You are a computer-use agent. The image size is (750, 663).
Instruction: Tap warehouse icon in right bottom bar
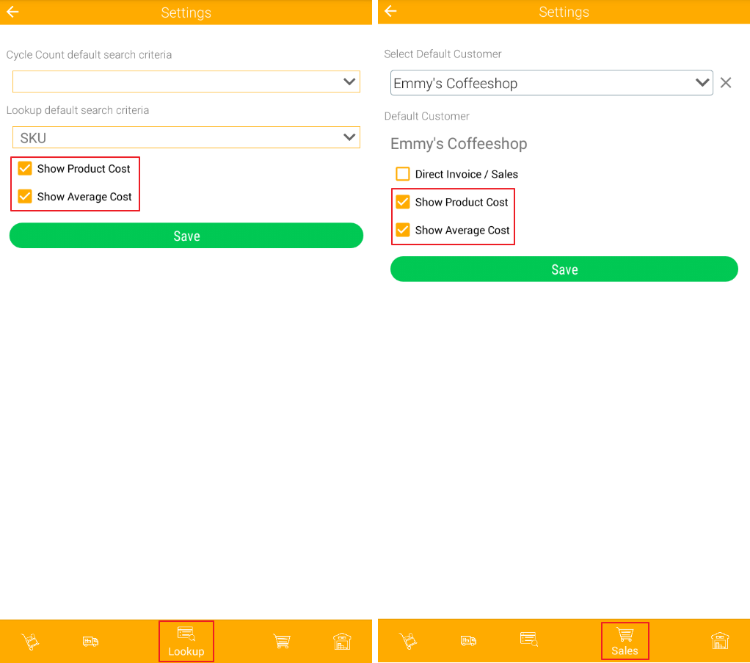tap(720, 640)
